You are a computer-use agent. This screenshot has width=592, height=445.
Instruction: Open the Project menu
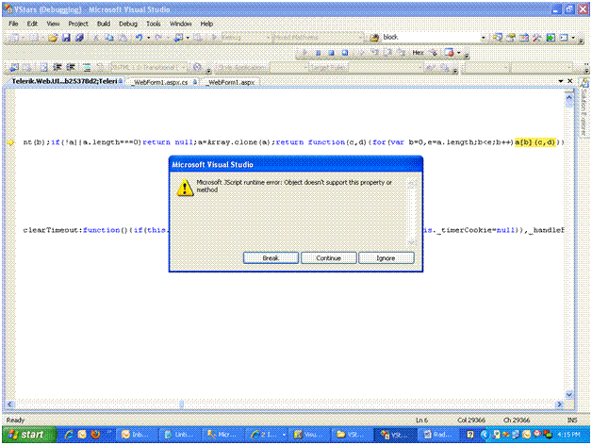pos(78,24)
